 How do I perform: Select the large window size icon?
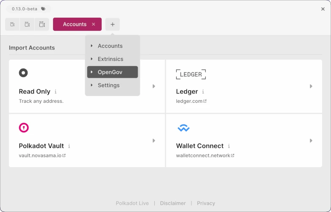(x=42, y=25)
